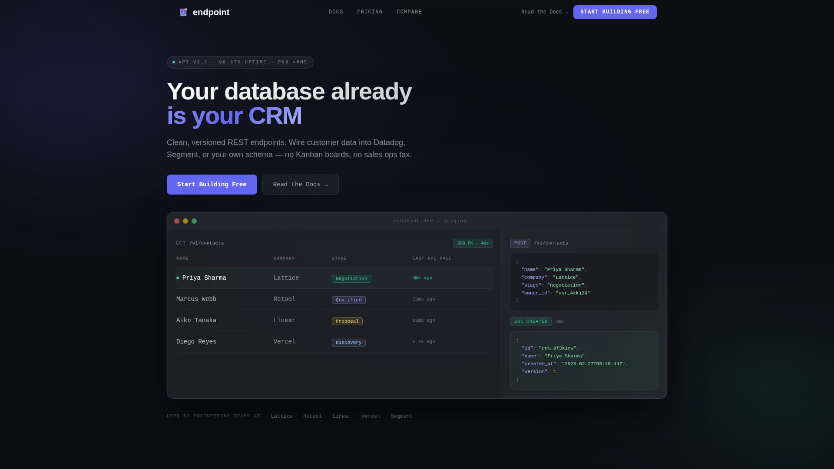Click the Qualified badge on Marcus Webb's row

pos(348,300)
